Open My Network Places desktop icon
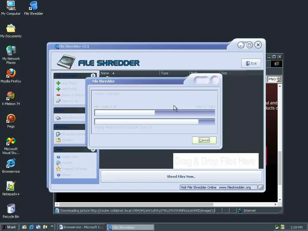This screenshot has height=231, width=308. 11,55
